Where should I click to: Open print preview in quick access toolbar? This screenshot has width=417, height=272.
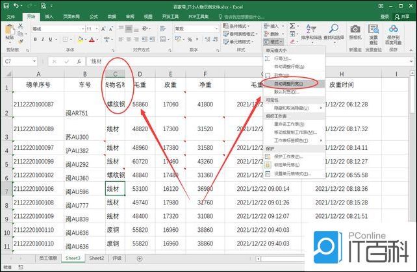pyautogui.click(x=44, y=6)
